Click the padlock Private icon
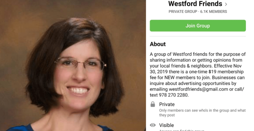254x131 pixels. [153, 104]
